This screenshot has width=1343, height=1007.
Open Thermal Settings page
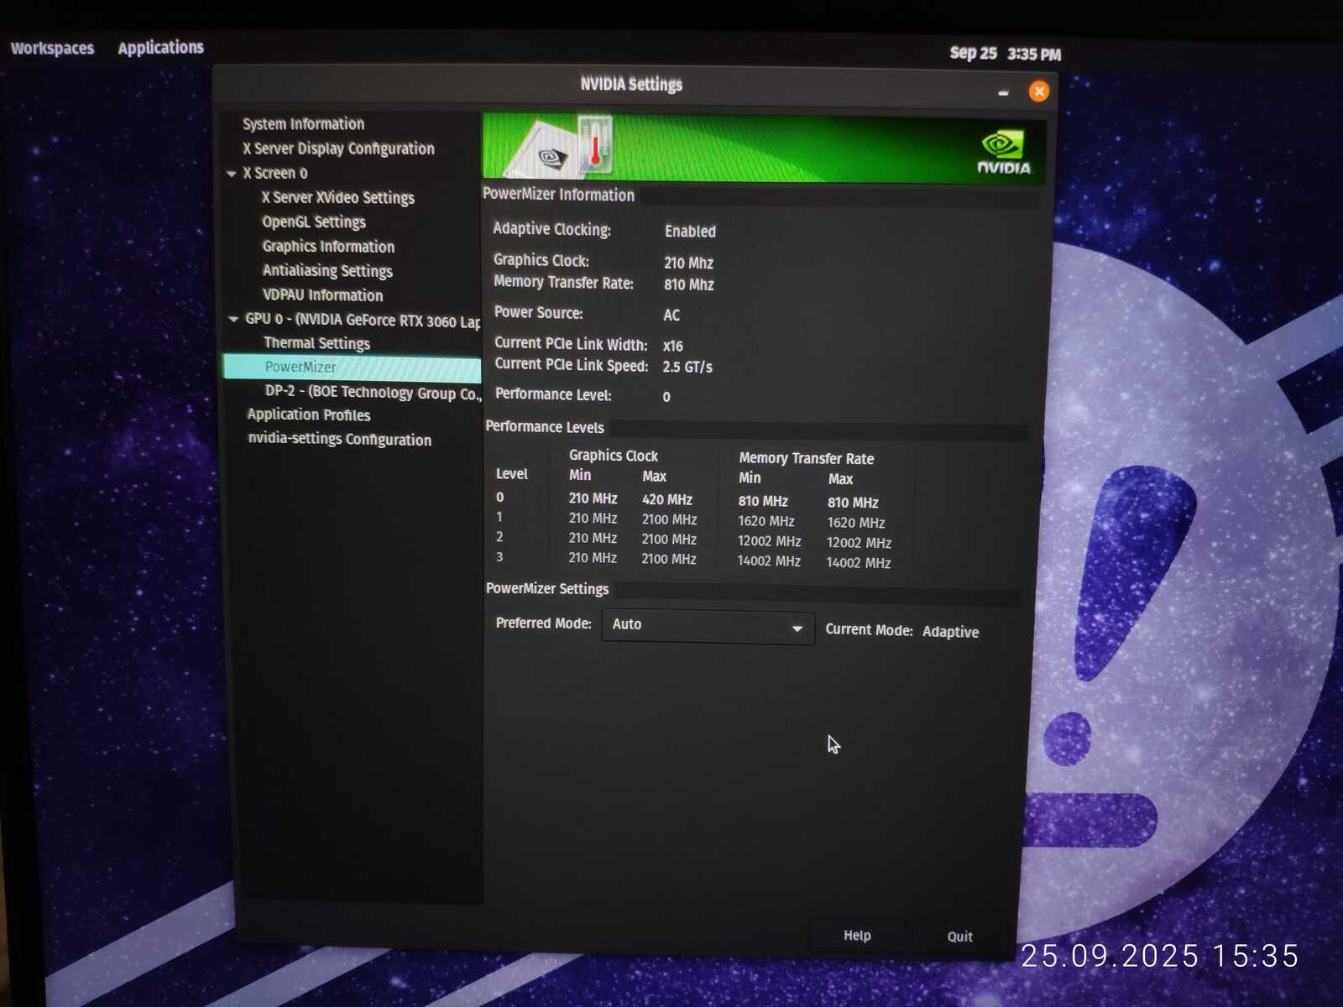pyautogui.click(x=316, y=343)
